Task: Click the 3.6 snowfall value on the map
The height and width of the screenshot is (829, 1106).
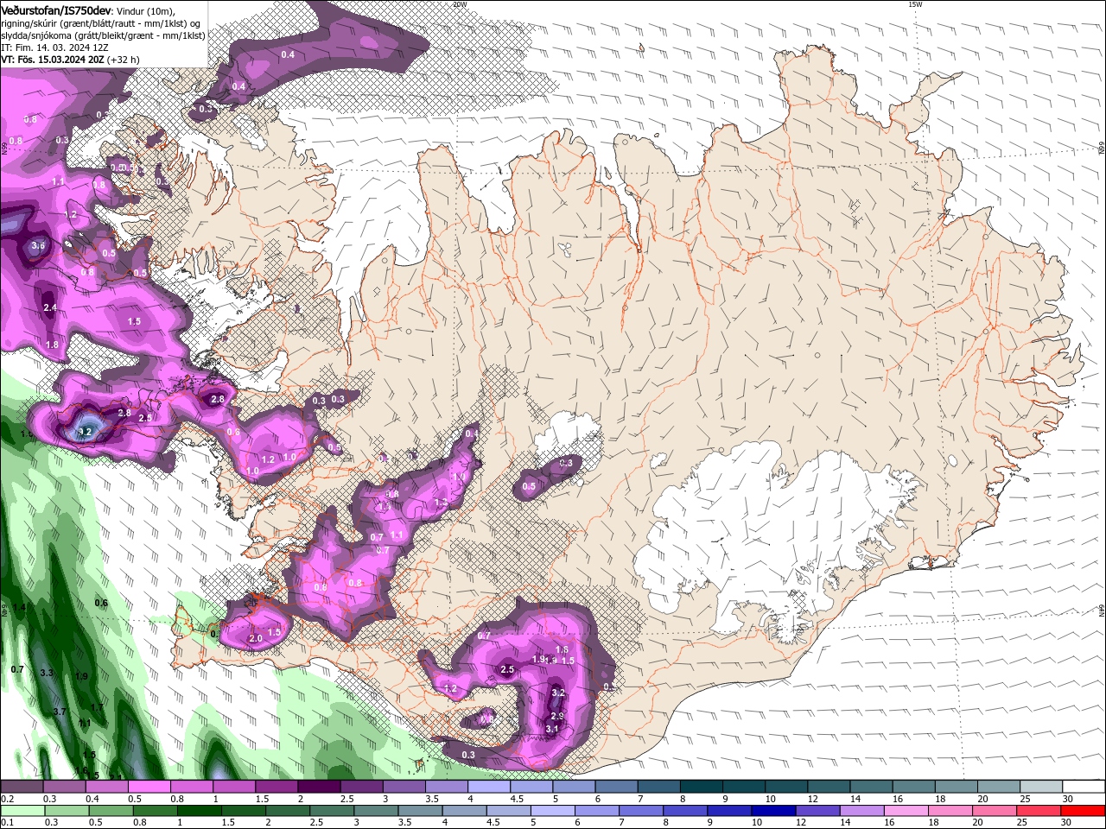Action: (38, 245)
